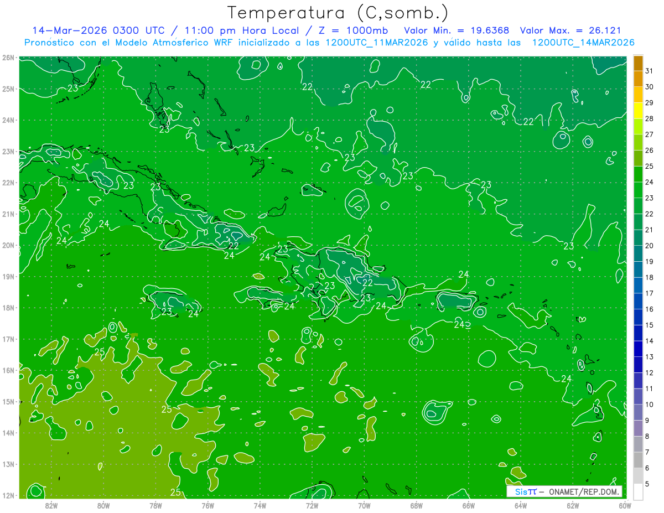The image size is (664, 513).
Task: Click the legend number 17
Action: click(x=650, y=293)
